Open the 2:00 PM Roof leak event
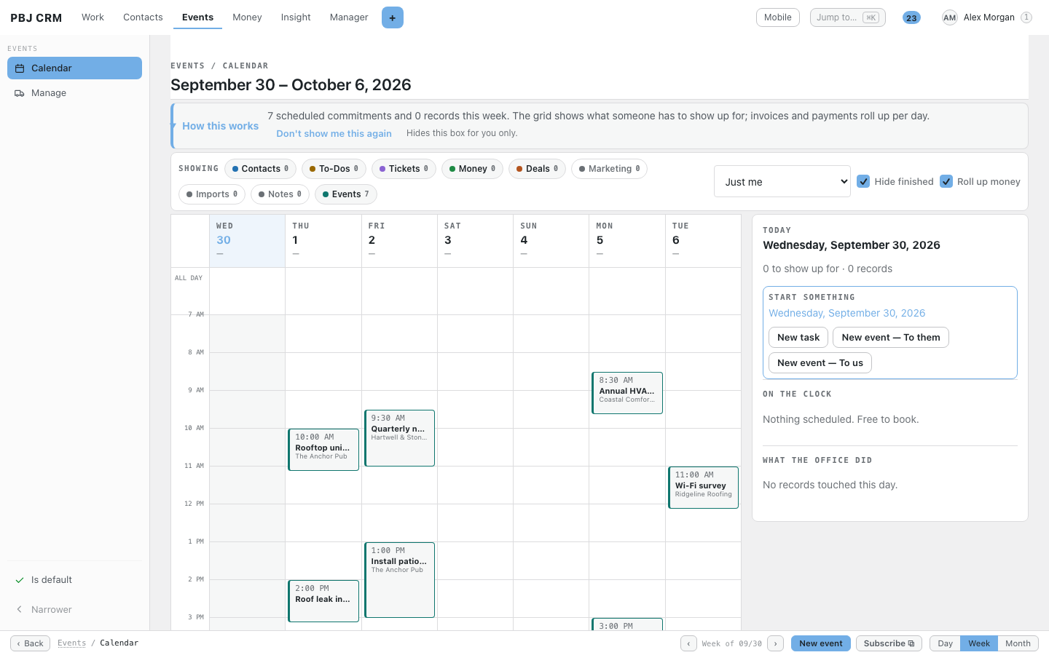This screenshot has height=655, width=1049. (x=323, y=601)
